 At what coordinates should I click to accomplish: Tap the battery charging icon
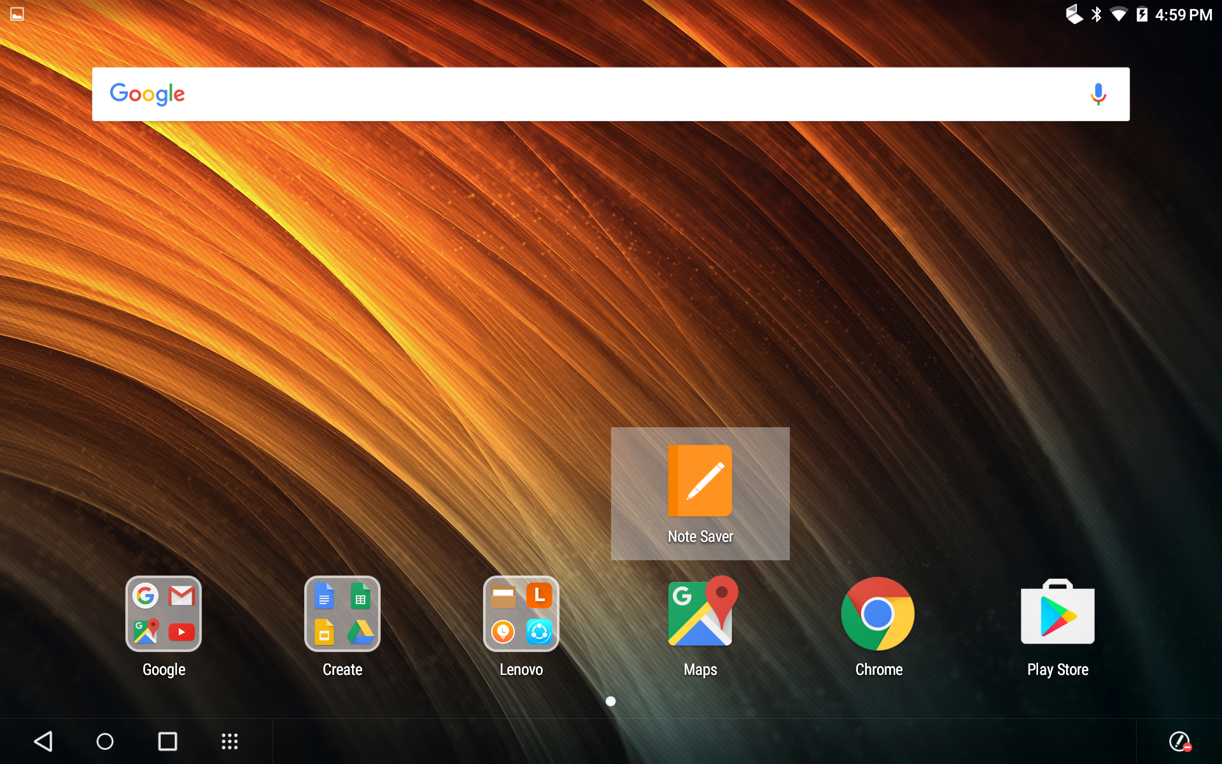1142,14
